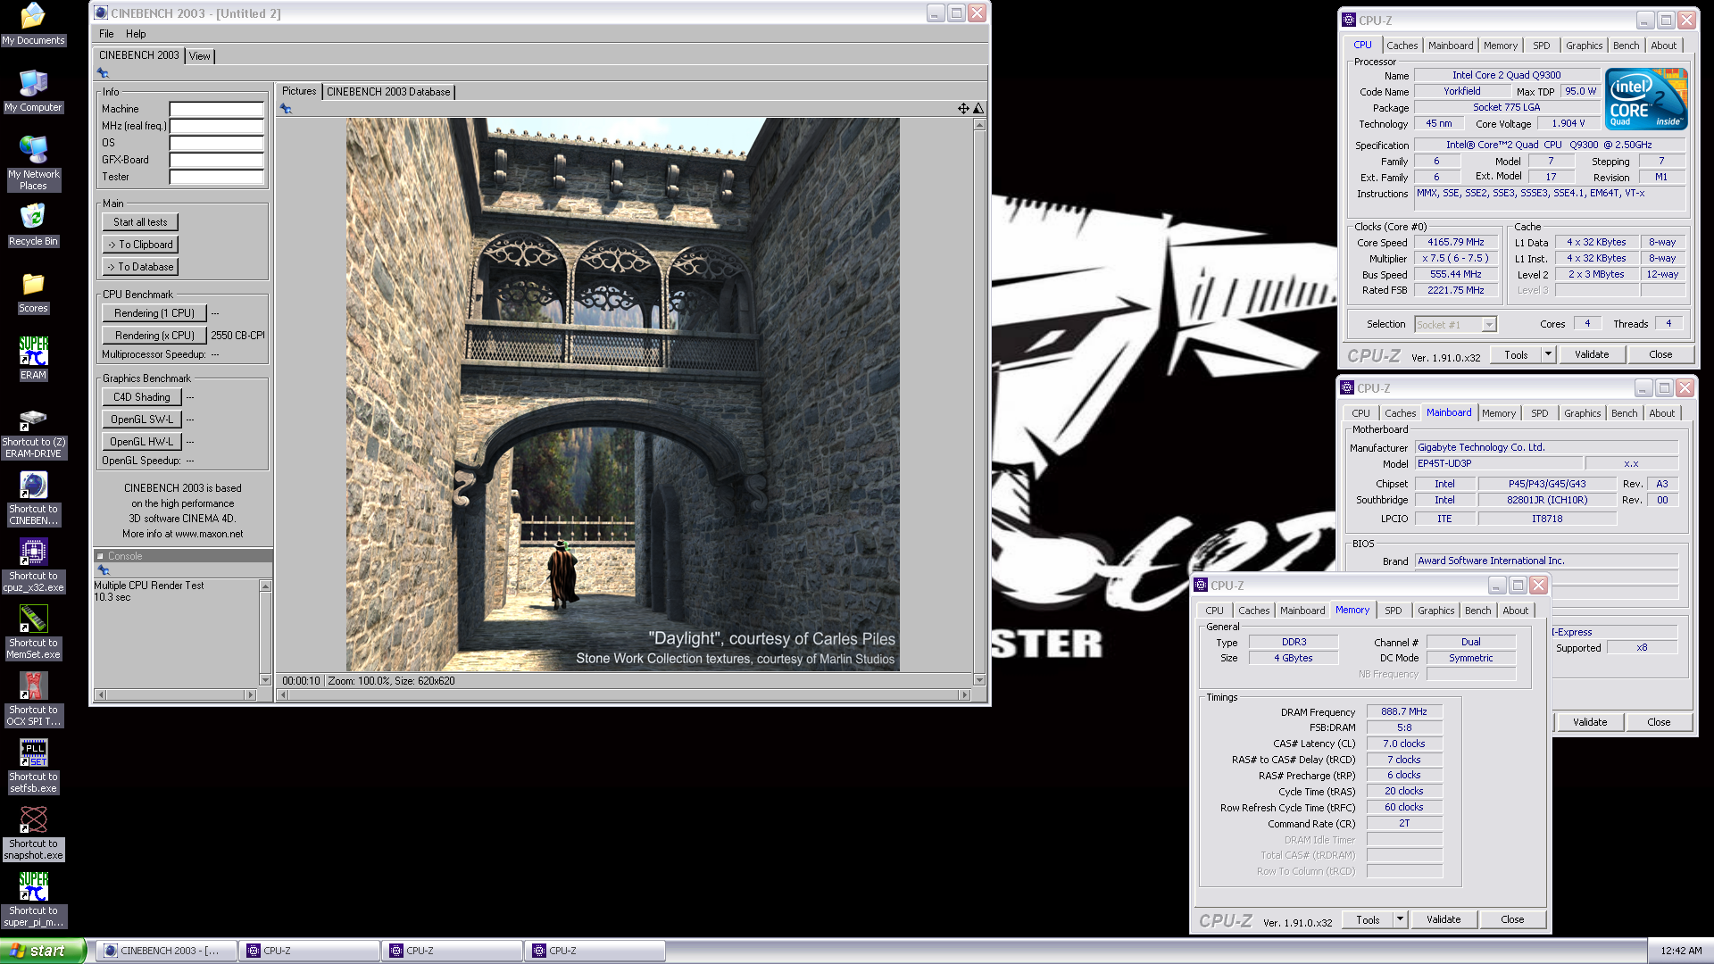Click the small icon under Console header

coord(104,569)
